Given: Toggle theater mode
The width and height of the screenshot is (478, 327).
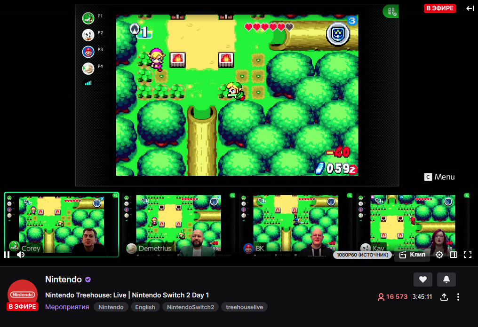Looking at the screenshot, I should (x=454, y=255).
